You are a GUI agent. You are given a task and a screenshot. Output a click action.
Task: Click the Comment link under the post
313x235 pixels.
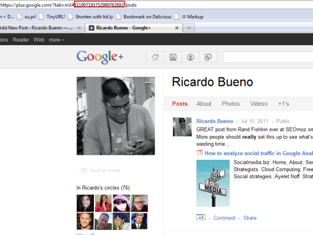tap(224, 218)
